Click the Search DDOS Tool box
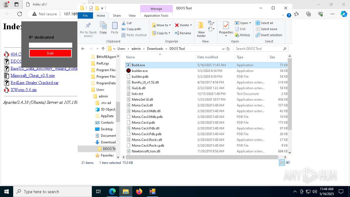 click(261, 49)
